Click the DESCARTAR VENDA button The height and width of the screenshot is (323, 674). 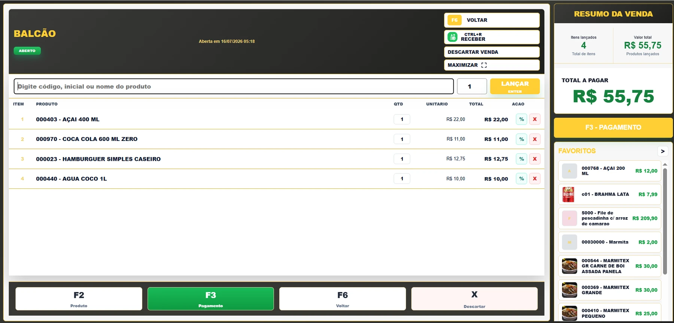(492, 52)
